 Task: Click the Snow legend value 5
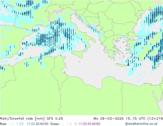coord(76,124)
